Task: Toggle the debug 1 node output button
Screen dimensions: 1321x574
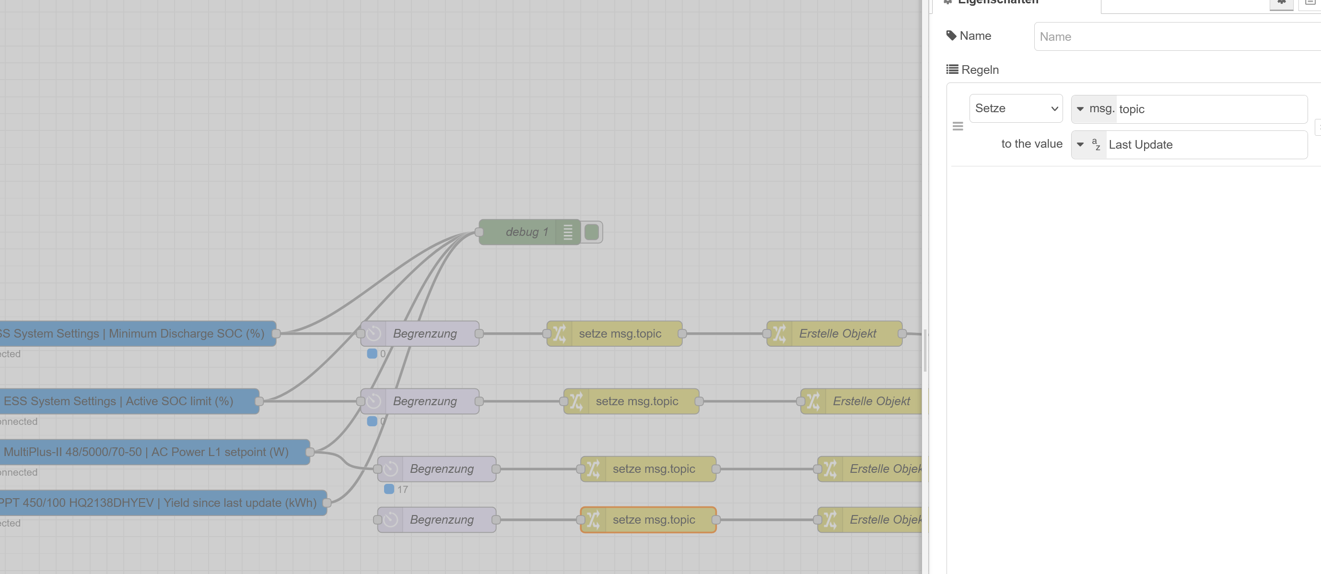Action: pos(592,233)
